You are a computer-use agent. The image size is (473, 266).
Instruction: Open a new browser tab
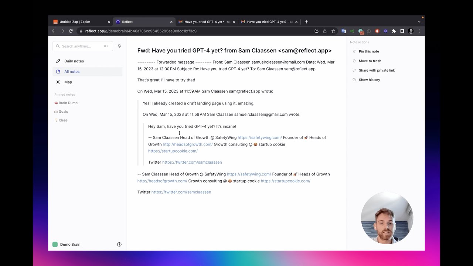[x=306, y=22]
